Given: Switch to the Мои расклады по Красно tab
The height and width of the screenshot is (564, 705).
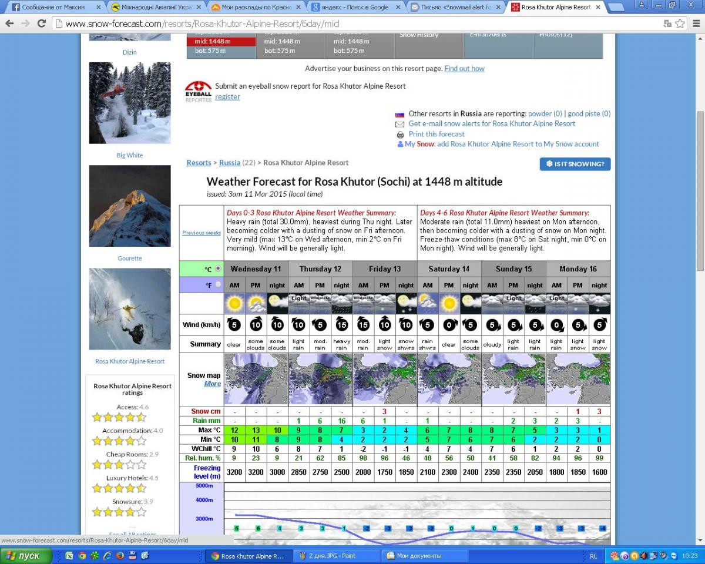Looking at the screenshot, I should (255, 7).
